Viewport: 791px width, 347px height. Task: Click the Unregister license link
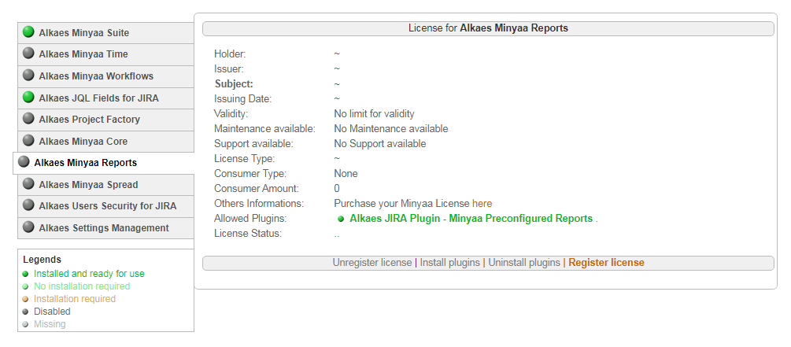pos(372,263)
